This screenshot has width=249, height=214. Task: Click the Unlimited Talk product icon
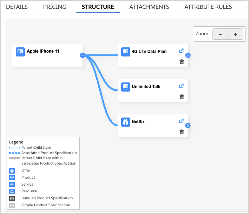click(x=126, y=87)
